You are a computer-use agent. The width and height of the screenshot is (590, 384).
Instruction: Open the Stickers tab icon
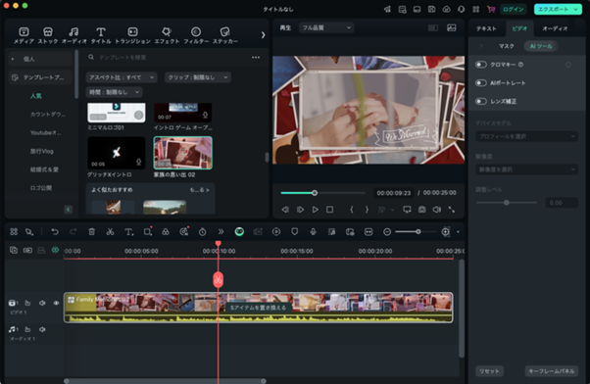[x=224, y=32]
